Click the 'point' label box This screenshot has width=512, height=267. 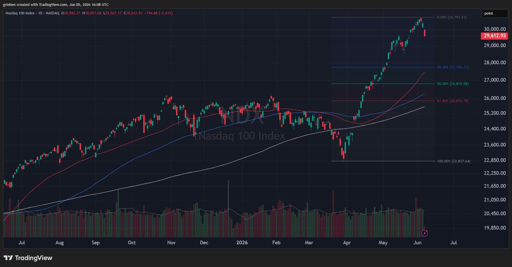click(495, 14)
